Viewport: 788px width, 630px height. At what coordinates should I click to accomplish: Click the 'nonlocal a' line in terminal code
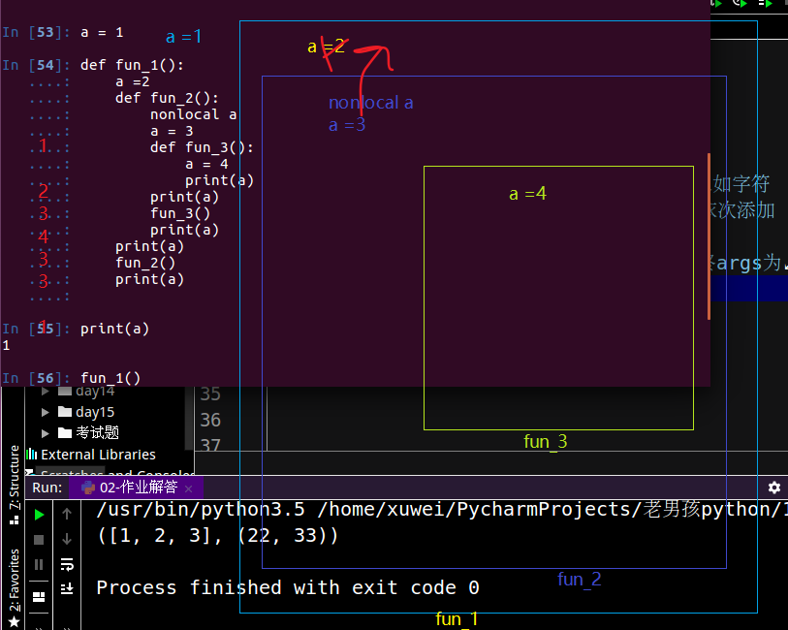tap(194, 114)
